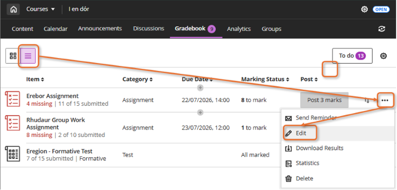Screen dimensions: 397x190
Task: Sort by Marking Status column
Action: point(265,79)
